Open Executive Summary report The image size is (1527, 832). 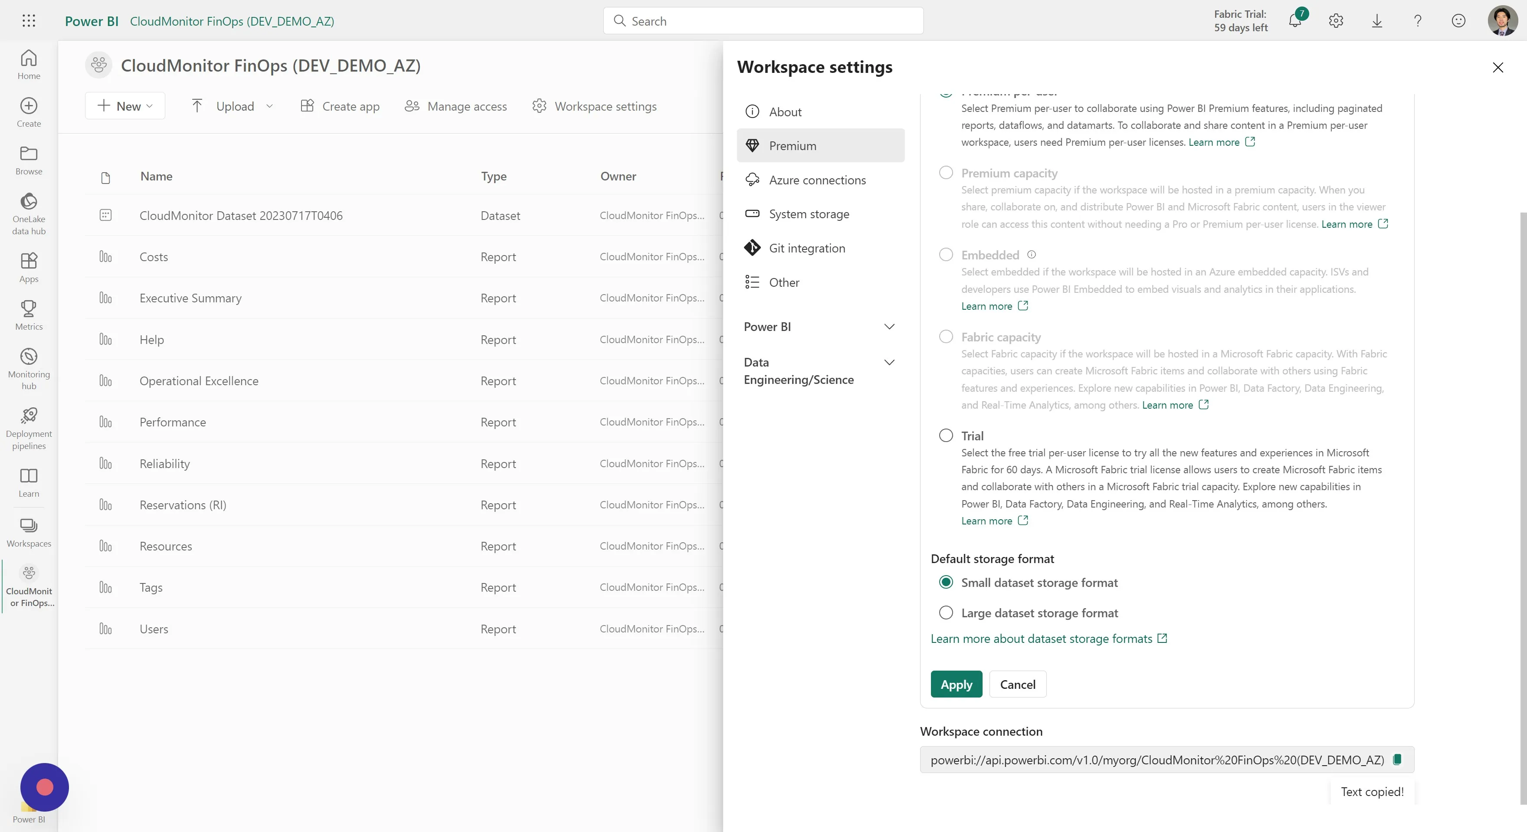tap(190, 298)
